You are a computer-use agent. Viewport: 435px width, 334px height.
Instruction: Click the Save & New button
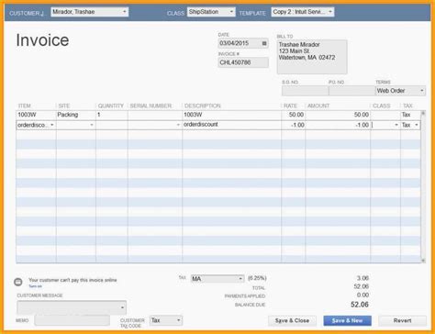pyautogui.click(x=348, y=320)
